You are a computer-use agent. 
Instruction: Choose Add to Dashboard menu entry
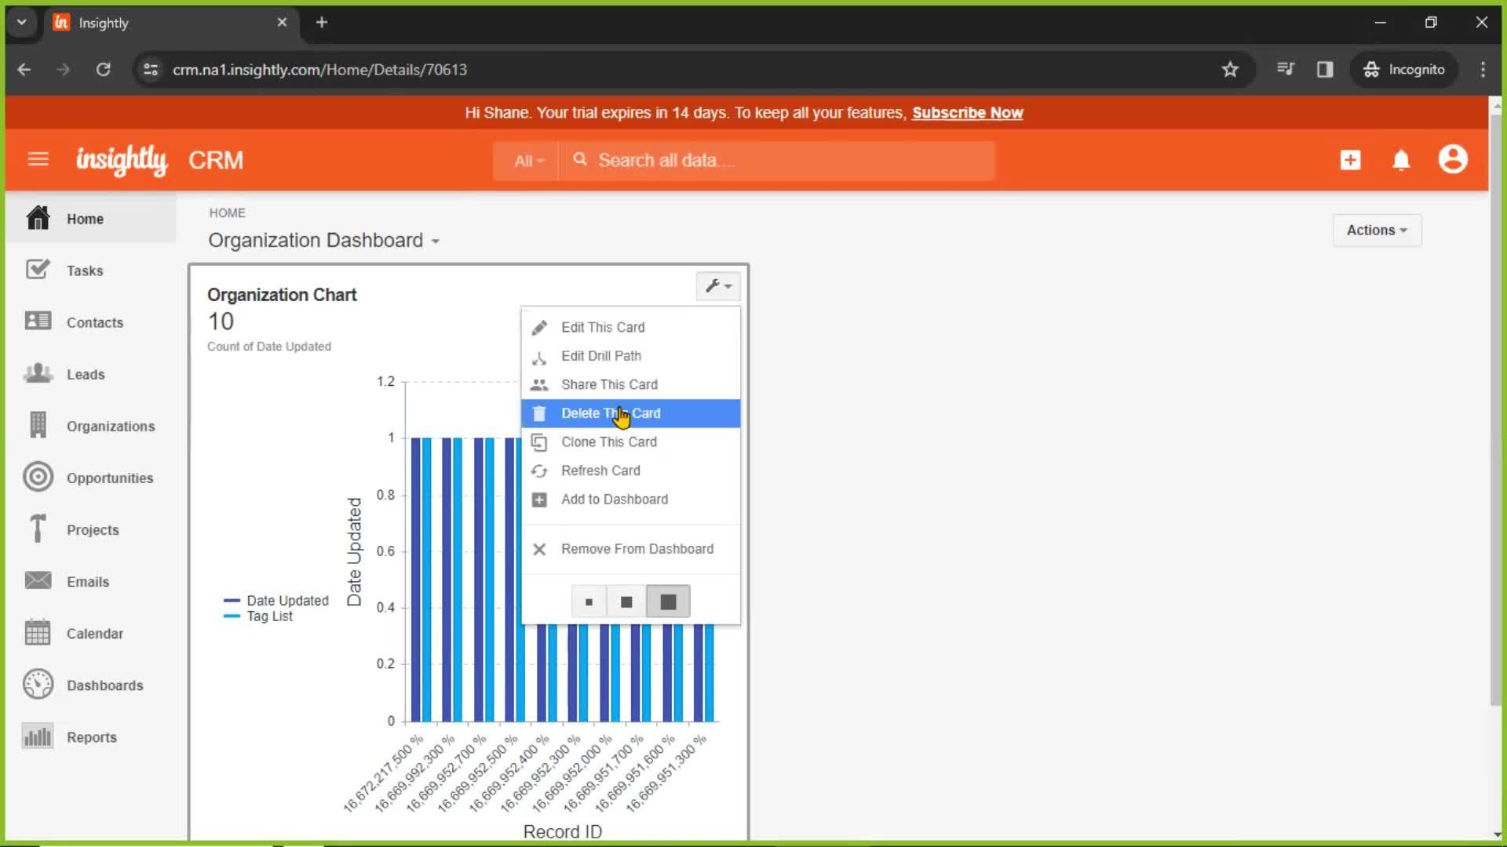pyautogui.click(x=615, y=500)
